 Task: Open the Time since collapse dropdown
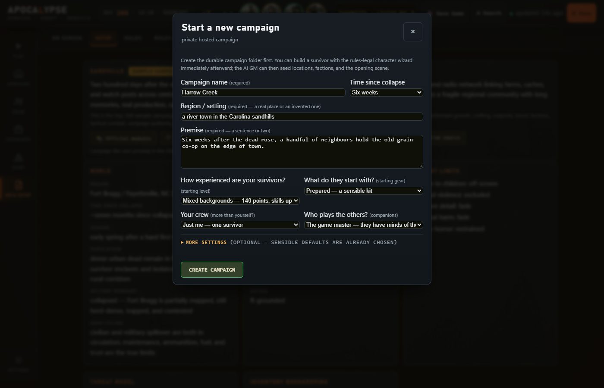tap(387, 92)
